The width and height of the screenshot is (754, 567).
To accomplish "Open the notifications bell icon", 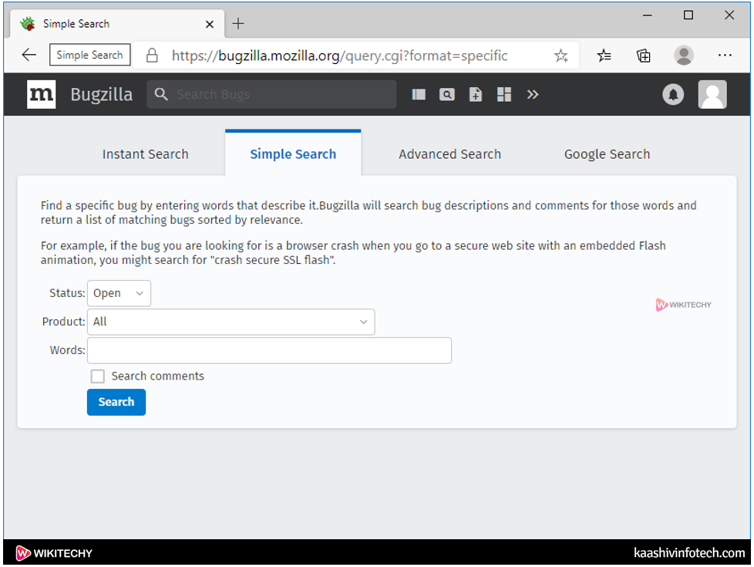I will [x=673, y=94].
